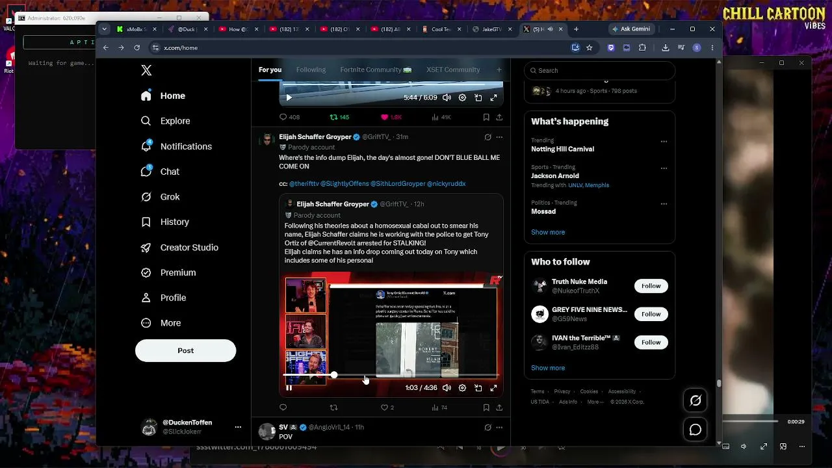Open the DuckenToffen account switcher menu
Screen dimensions: 832x468
pyautogui.click(x=238, y=427)
